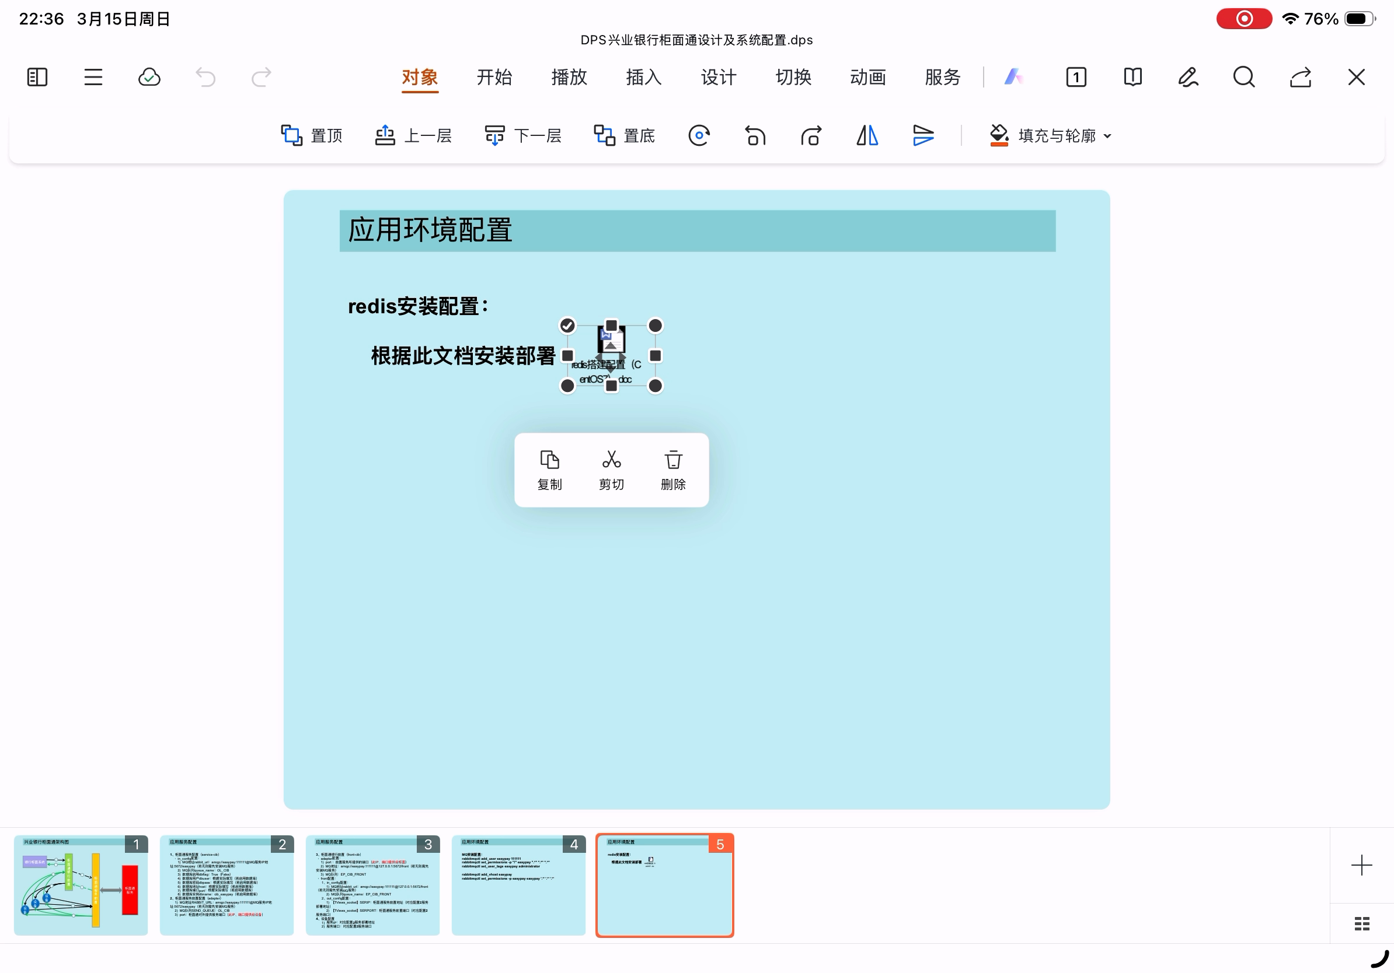Toggle reading mode with the book icon
This screenshot has width=1394, height=973.
(x=1132, y=77)
